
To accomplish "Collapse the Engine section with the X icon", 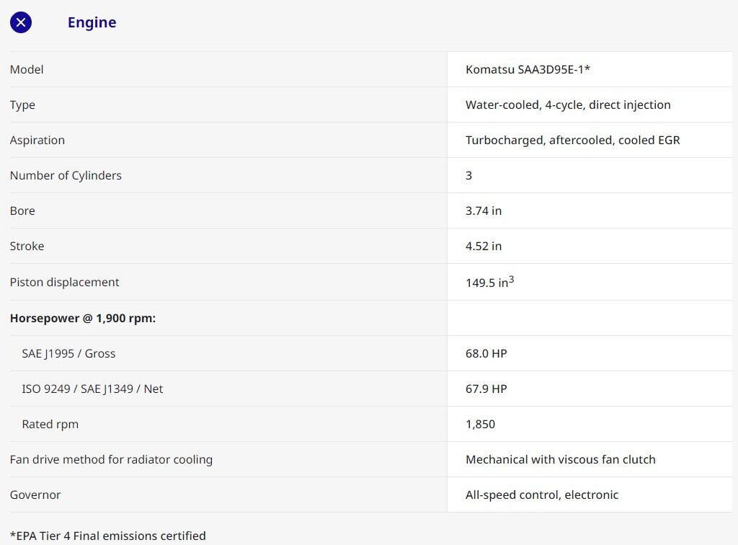I will (x=21, y=22).
